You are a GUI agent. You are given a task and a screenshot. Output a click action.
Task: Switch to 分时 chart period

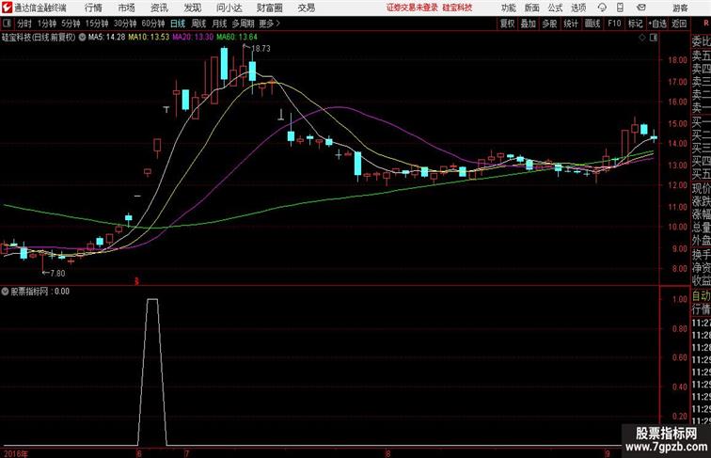[24, 24]
